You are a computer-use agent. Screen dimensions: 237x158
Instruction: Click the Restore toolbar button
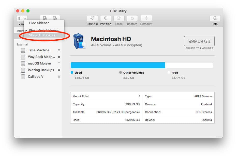(132, 18)
